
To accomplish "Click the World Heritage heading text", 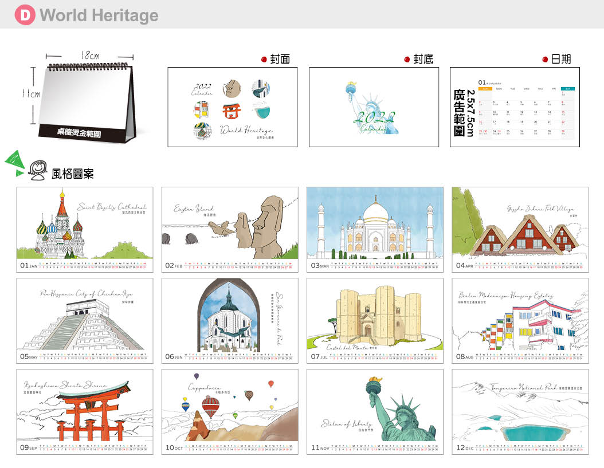I will [99, 15].
